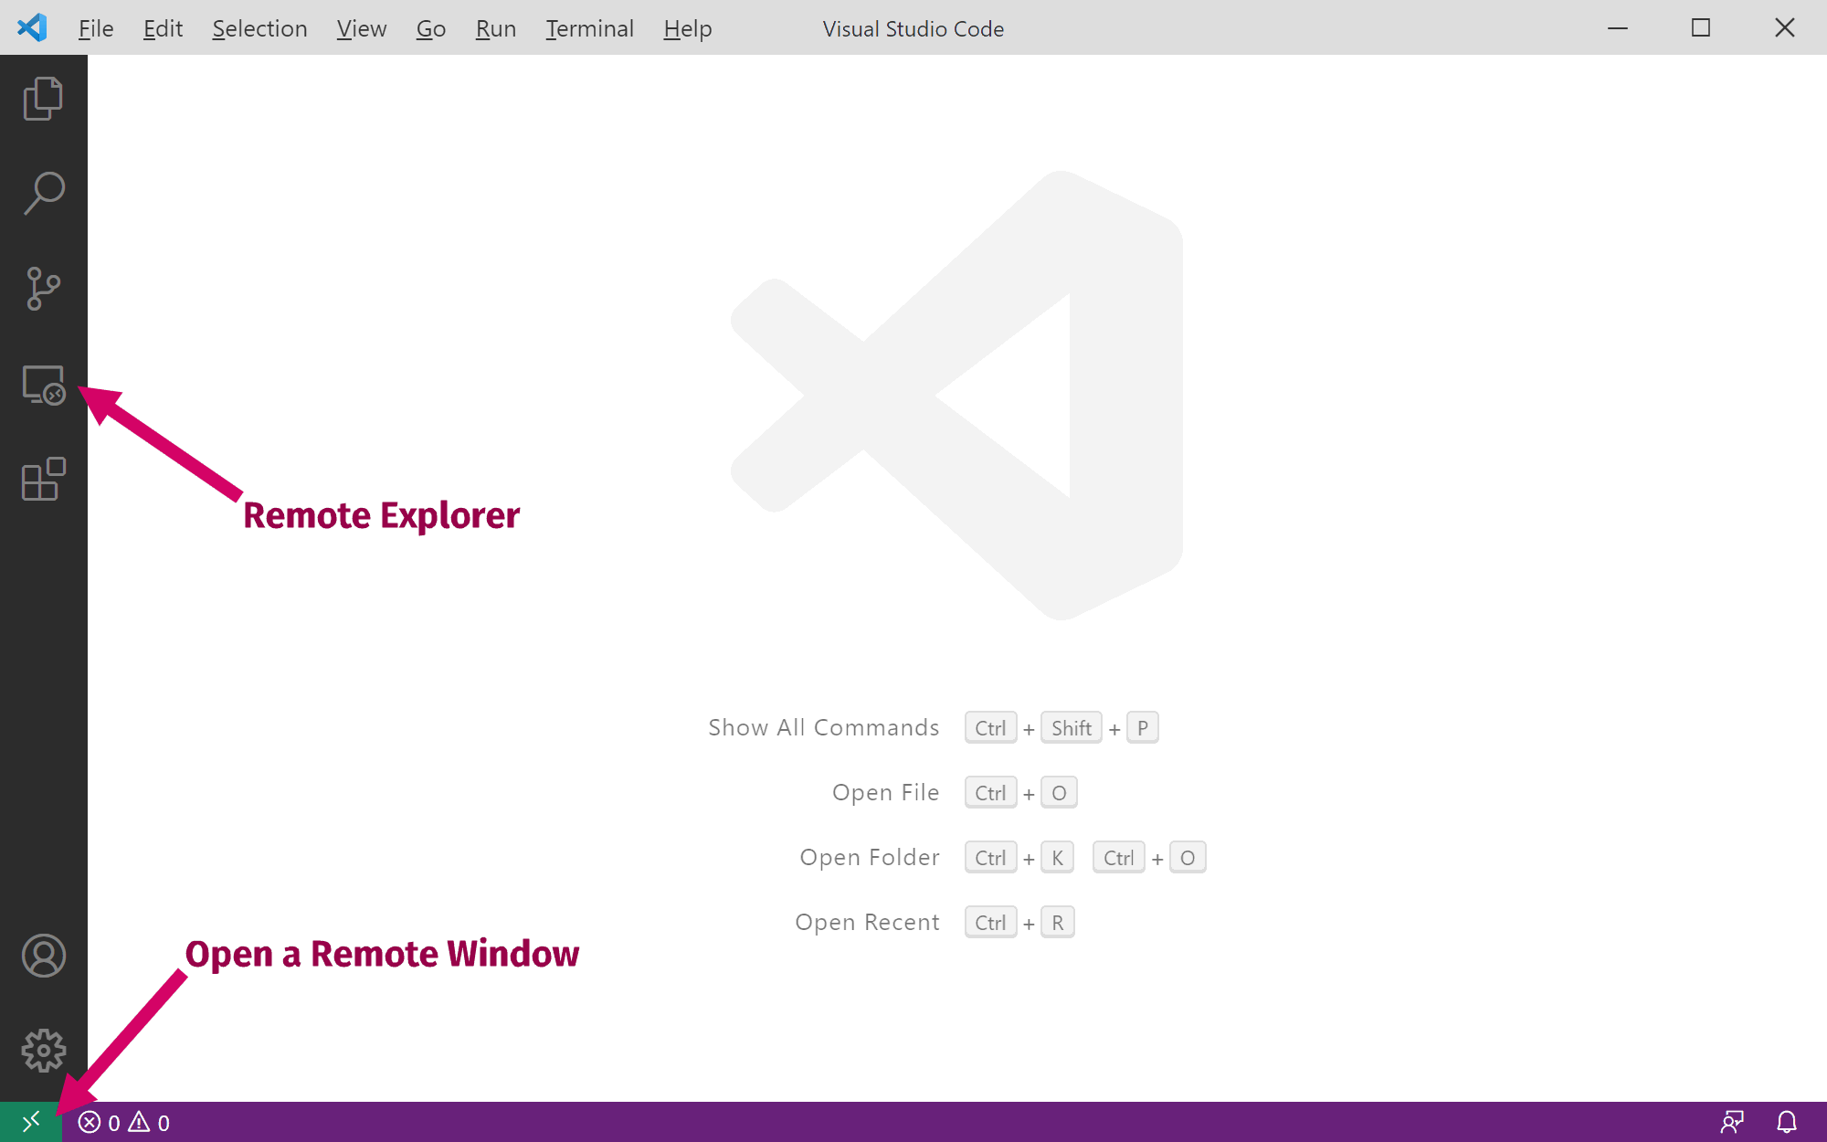Open the Remote Explorer icon
Viewport: 1827px width, 1142px height.
43,385
